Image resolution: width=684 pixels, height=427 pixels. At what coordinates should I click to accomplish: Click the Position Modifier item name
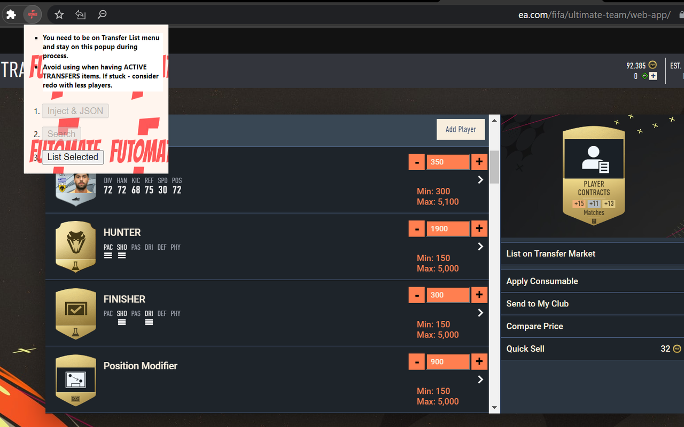141,366
